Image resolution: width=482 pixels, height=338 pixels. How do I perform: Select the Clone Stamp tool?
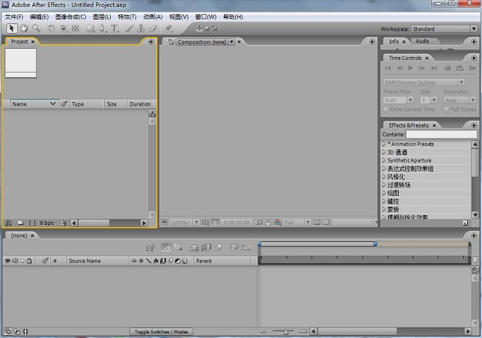click(x=141, y=28)
